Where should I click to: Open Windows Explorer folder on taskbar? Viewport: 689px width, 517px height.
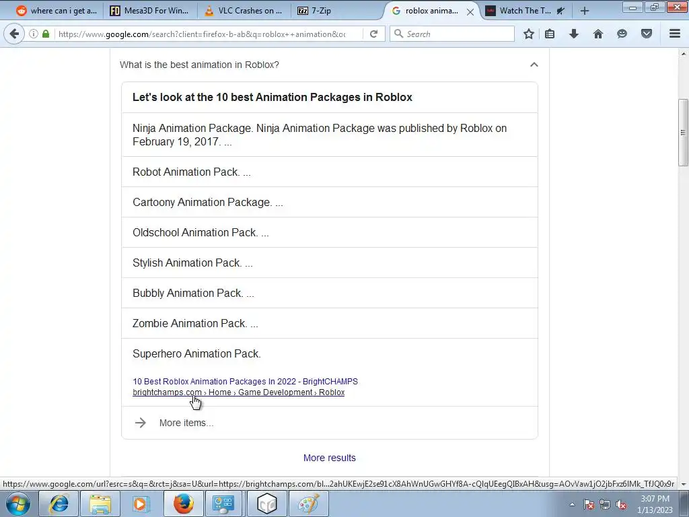coord(101,504)
